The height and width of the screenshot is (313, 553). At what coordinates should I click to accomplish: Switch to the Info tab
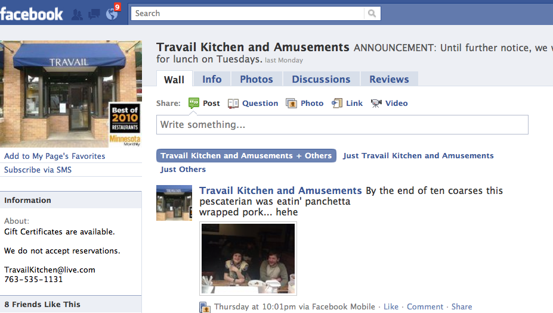(212, 79)
